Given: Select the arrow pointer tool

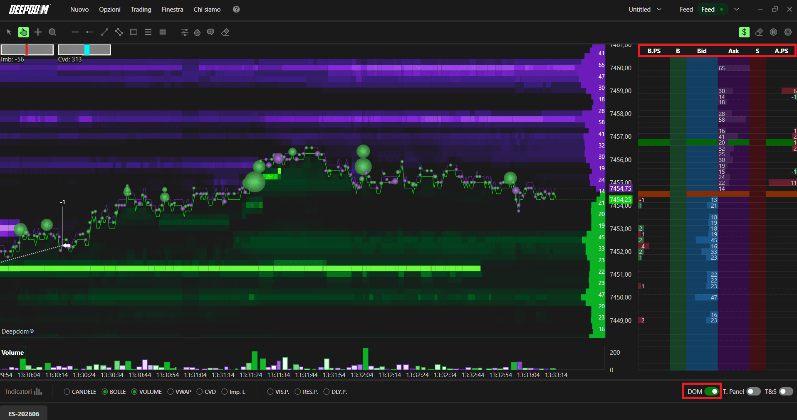Looking at the screenshot, I should click(9, 32).
